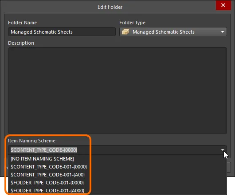Select $FOLDER_TYPE_CODE-001-{A000} from list
Image resolution: width=235 pixels, height=195 pixels.
[x=47, y=191]
